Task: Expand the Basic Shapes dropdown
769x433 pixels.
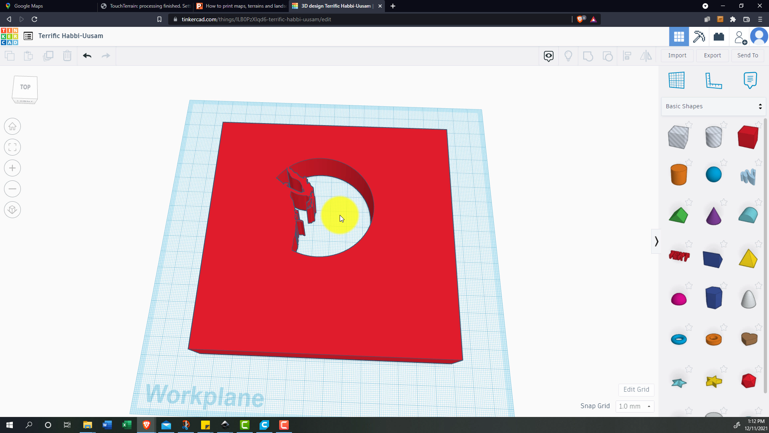Action: [713, 106]
